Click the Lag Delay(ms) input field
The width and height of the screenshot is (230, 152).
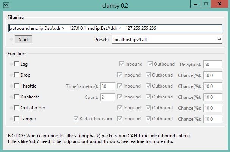coord(213,64)
